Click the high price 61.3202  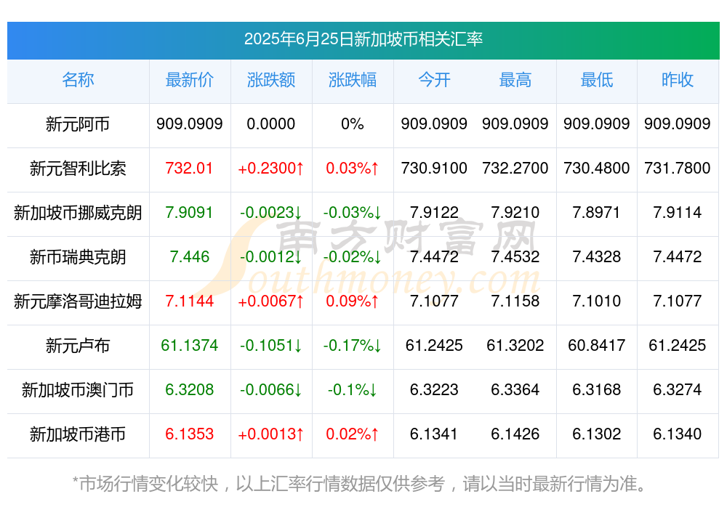pos(515,346)
